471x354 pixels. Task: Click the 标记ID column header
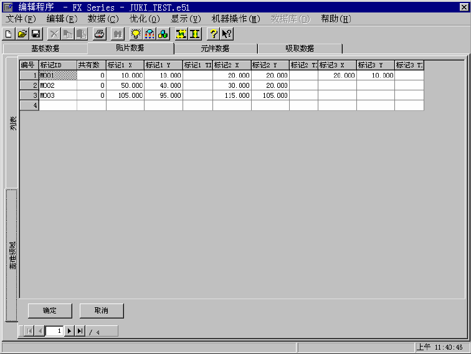point(58,65)
